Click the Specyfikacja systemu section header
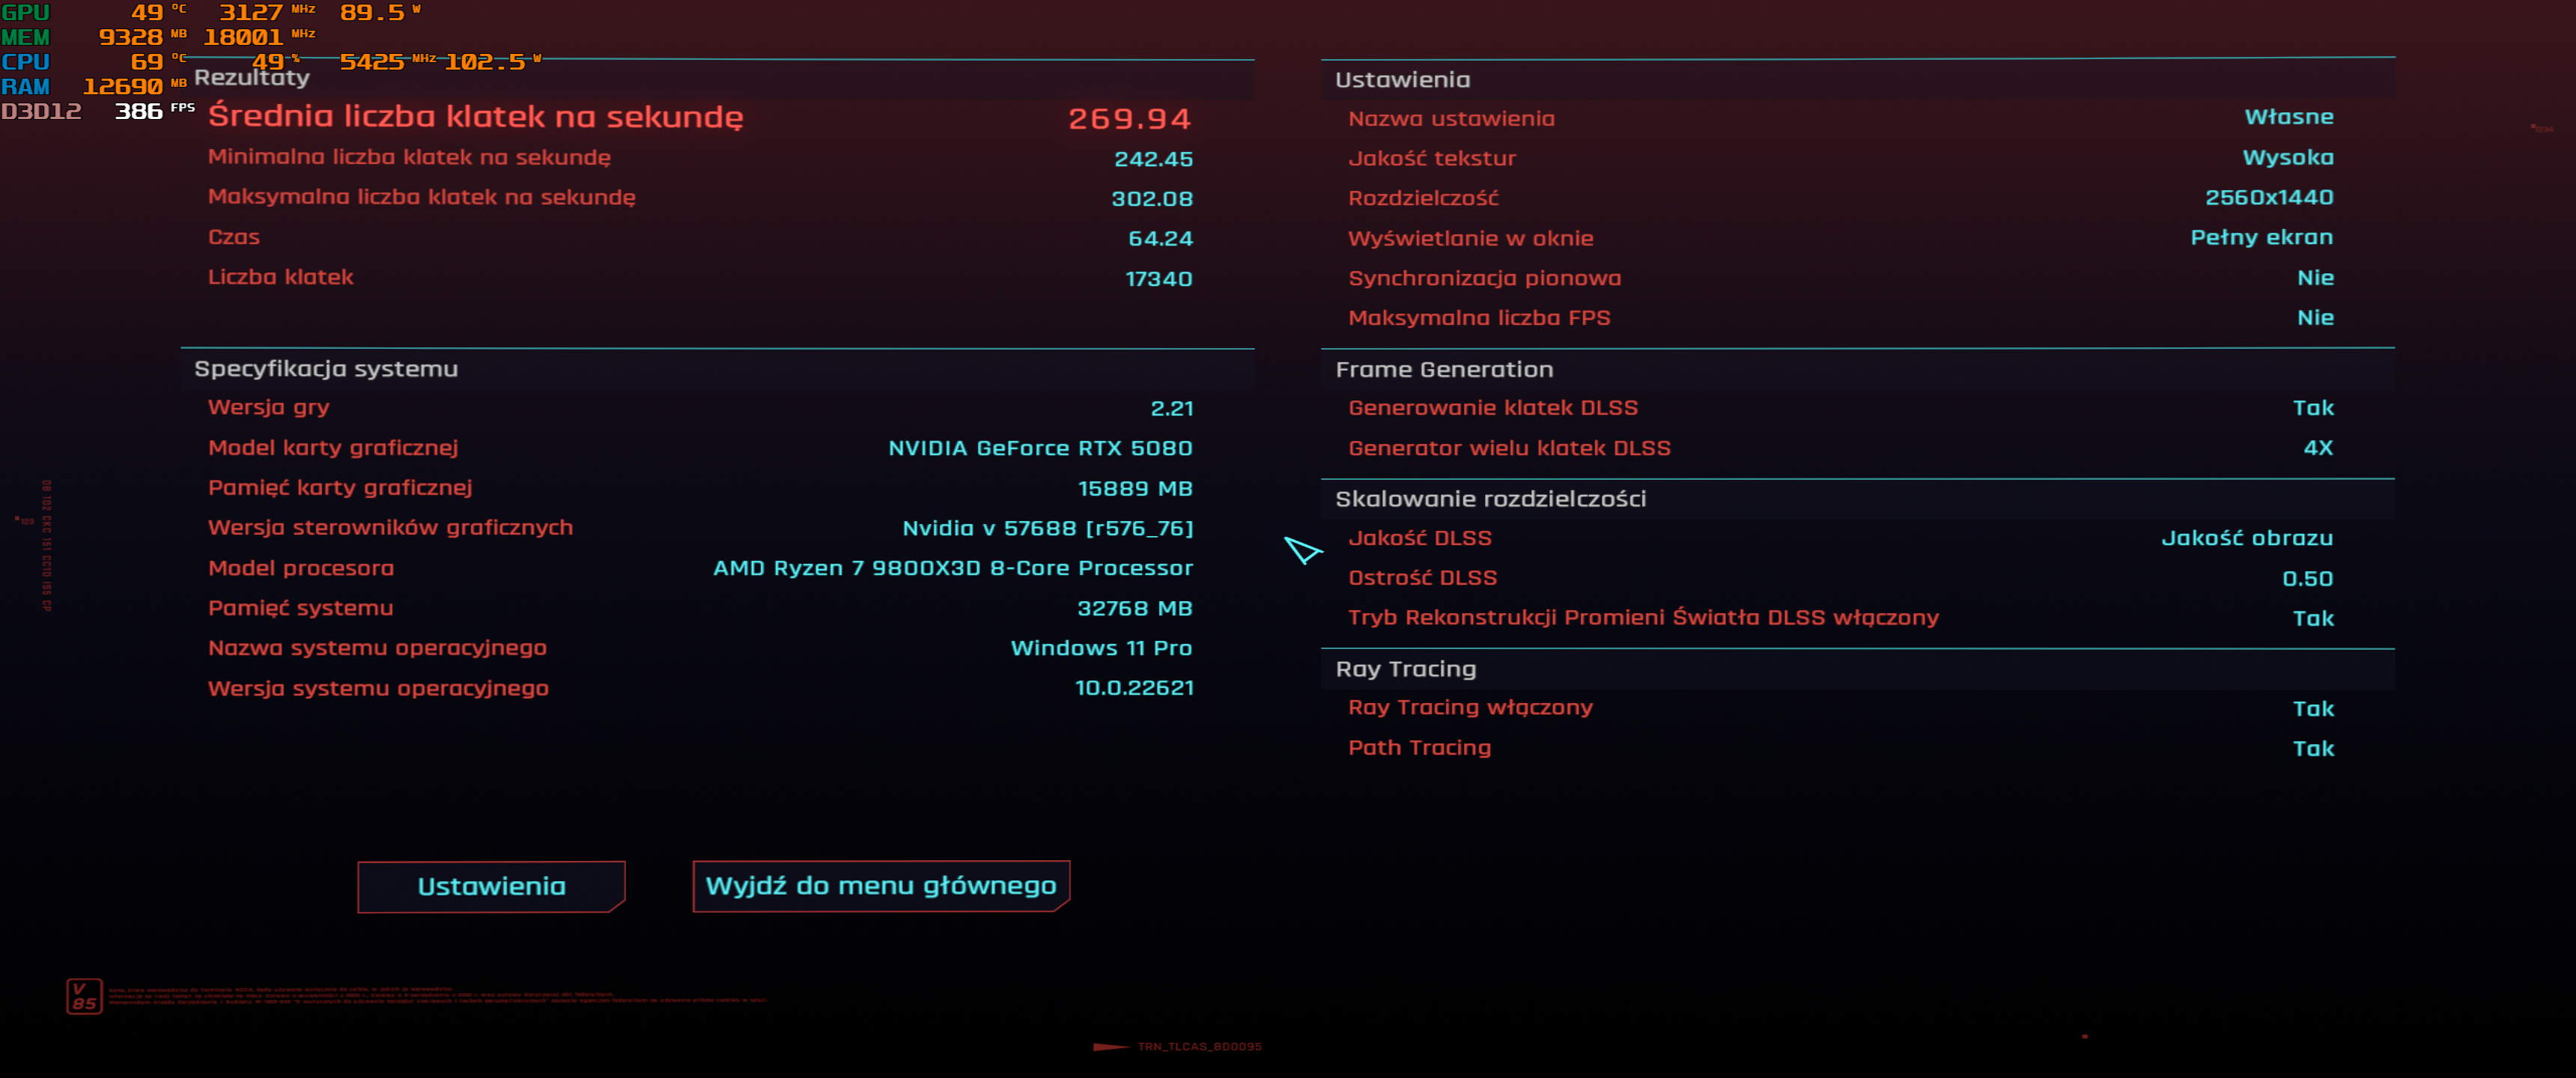 coord(326,369)
